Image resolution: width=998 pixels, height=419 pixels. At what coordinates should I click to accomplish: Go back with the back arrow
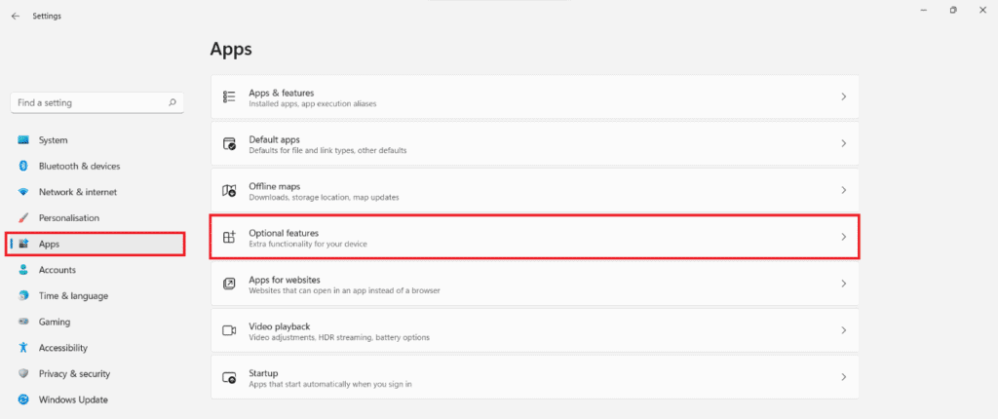point(16,16)
